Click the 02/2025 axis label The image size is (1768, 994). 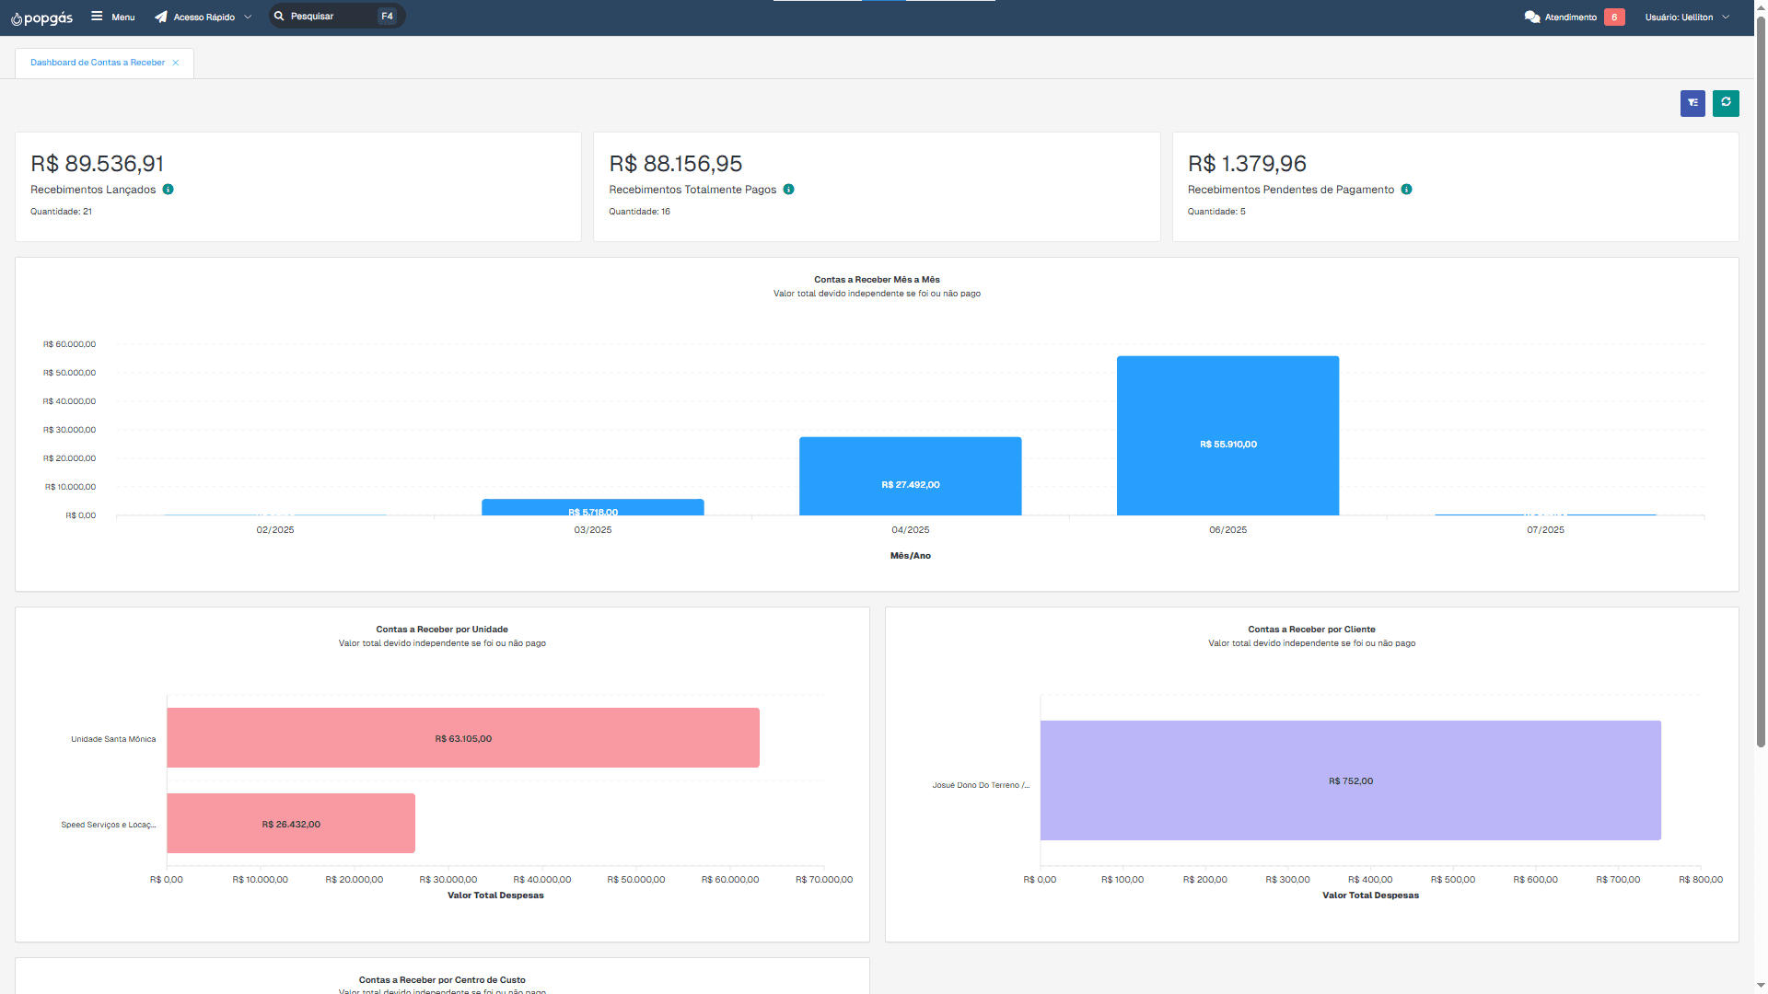tap(275, 530)
